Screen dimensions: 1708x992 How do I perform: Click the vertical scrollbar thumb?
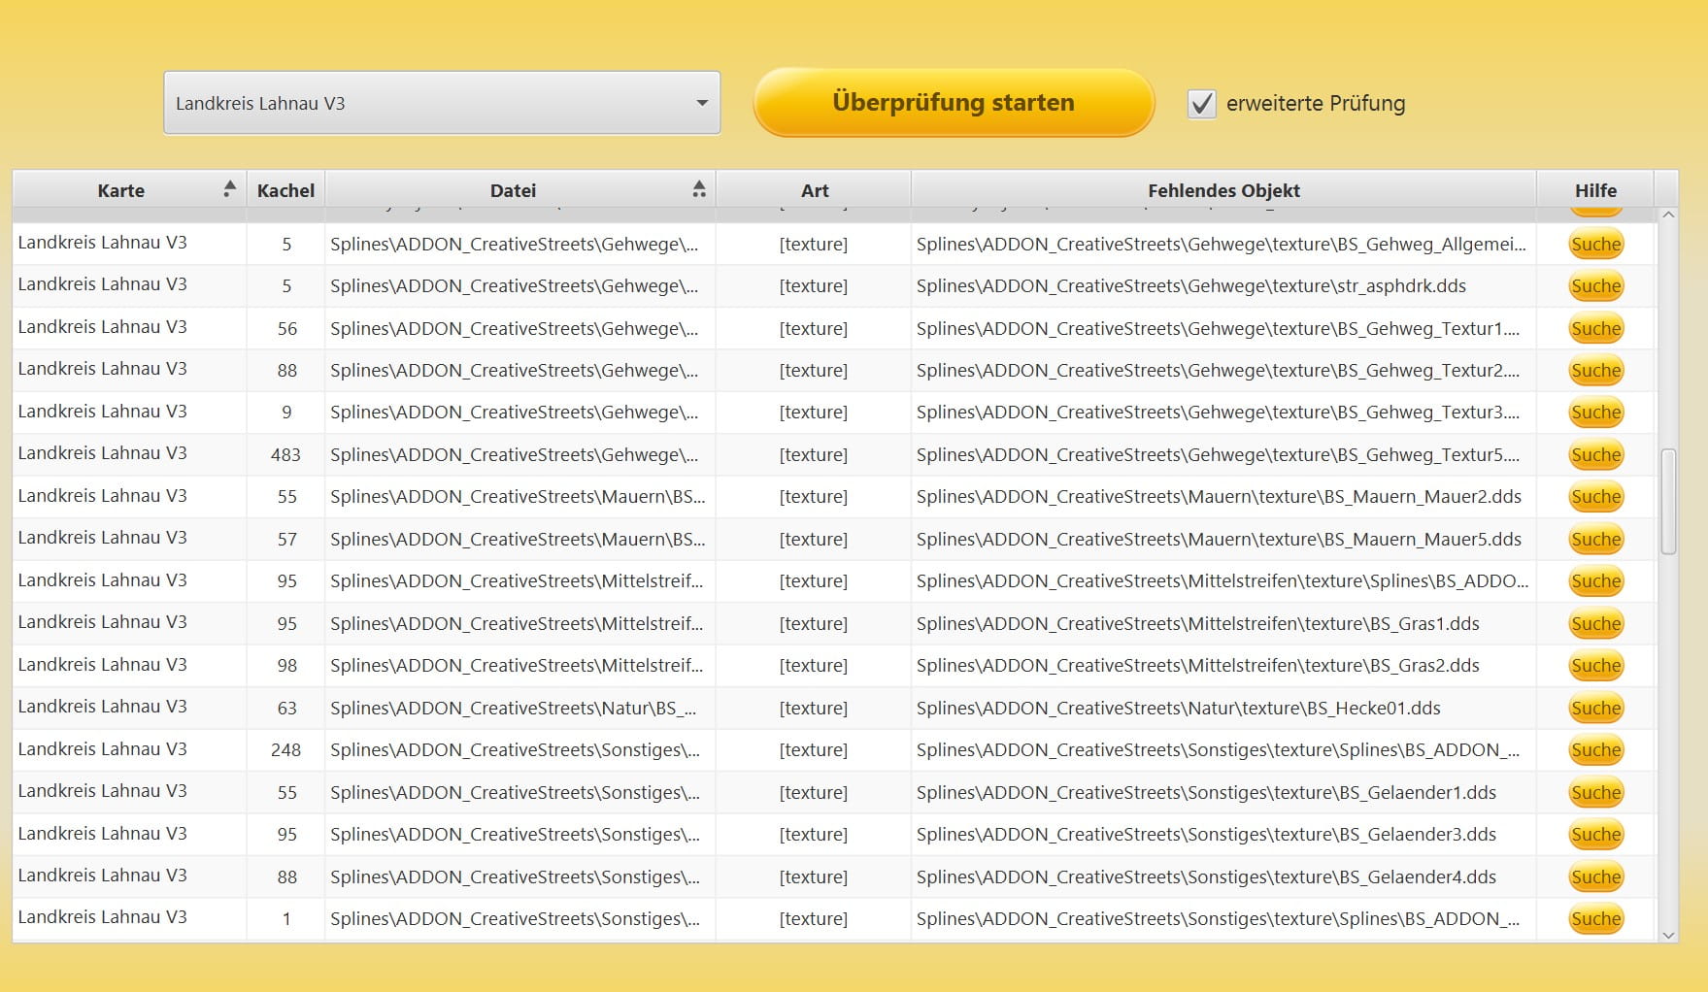[x=1668, y=501]
